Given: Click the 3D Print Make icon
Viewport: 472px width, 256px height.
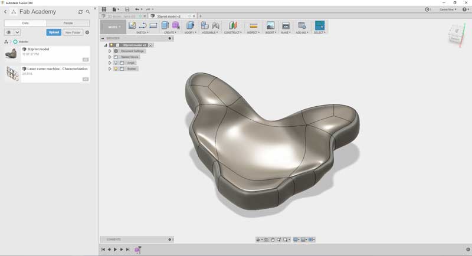Looking at the screenshot, I should pos(286,25).
